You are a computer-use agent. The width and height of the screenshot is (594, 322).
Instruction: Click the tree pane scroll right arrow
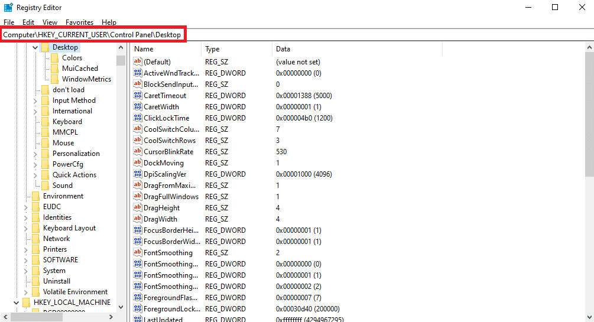point(111,317)
